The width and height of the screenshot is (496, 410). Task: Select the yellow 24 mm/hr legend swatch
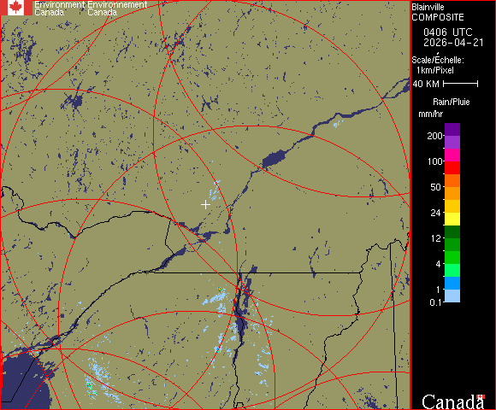point(452,219)
